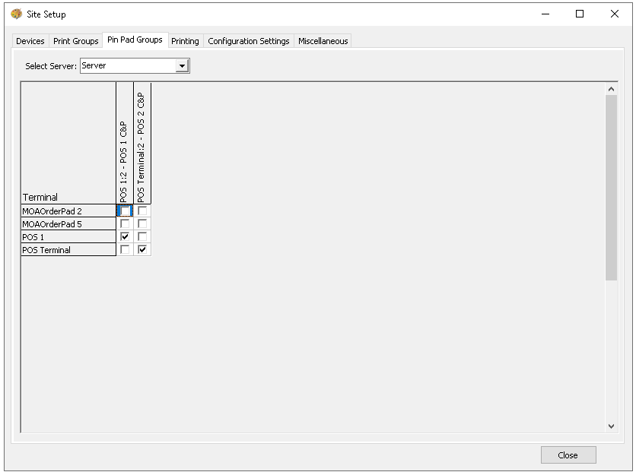Screen dimensions: 636x472
Task: Tick POS Terminal row under POS 1 C&P
Action: pos(125,250)
